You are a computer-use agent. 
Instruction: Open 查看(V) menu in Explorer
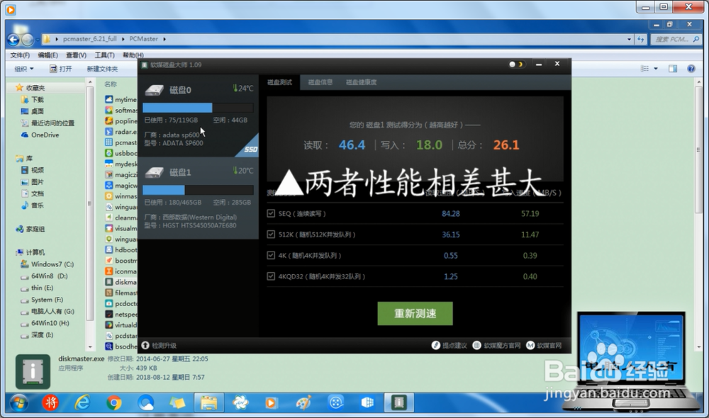pyautogui.click(x=76, y=55)
